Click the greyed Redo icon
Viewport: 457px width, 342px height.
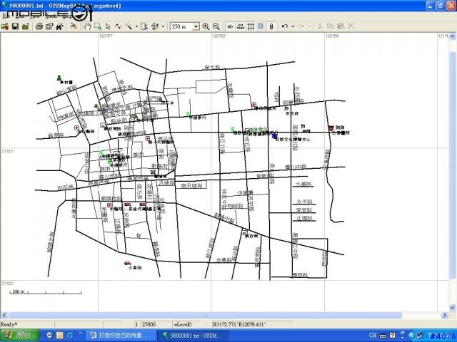click(301, 26)
